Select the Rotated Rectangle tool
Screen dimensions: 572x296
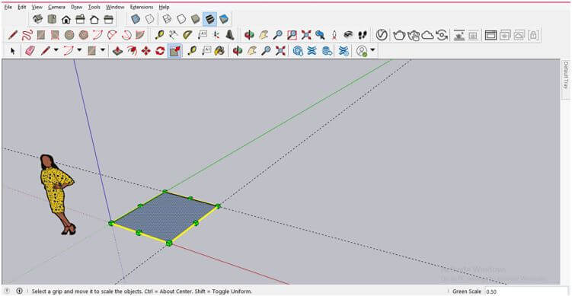[x=55, y=35]
